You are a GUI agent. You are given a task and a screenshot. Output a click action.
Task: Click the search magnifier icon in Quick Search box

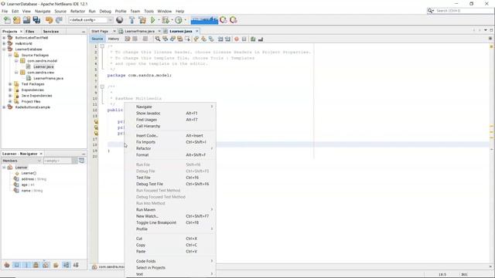click(x=430, y=11)
